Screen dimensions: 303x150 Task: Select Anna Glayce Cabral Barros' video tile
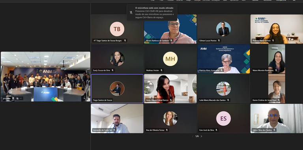[x=170, y=89]
